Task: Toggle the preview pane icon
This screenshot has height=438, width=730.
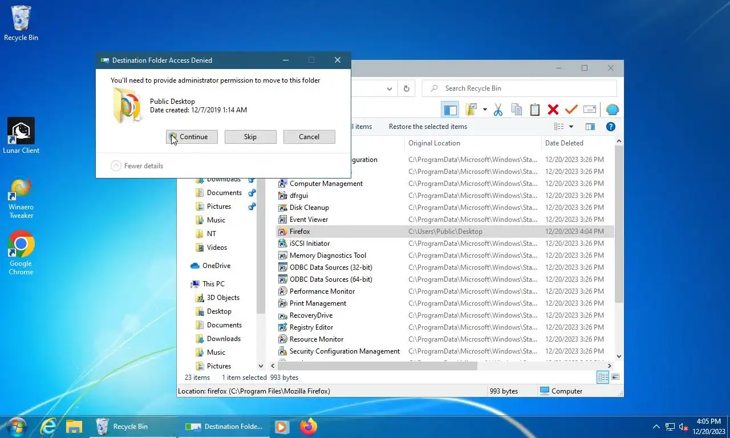Action: [x=590, y=127]
